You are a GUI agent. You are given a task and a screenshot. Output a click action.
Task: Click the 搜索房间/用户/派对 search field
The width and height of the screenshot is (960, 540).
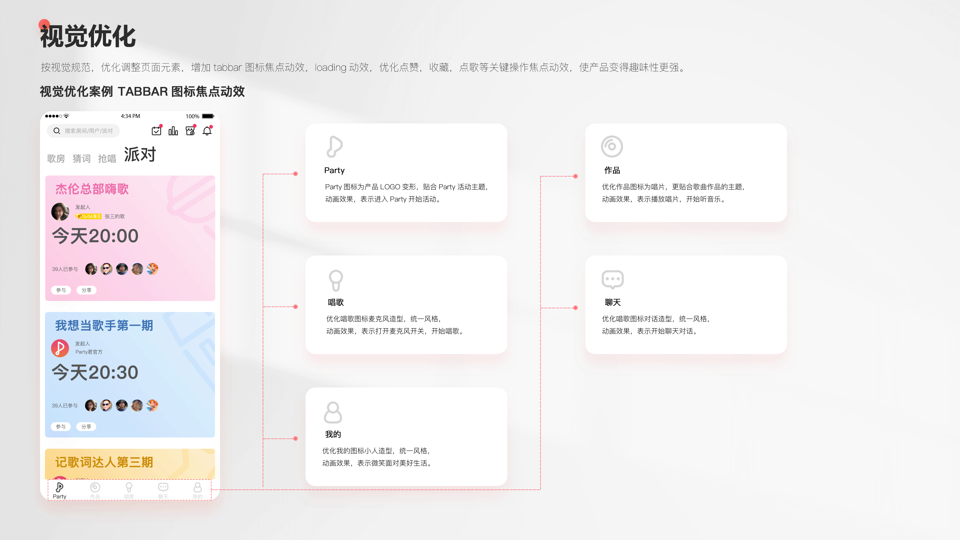[83, 131]
